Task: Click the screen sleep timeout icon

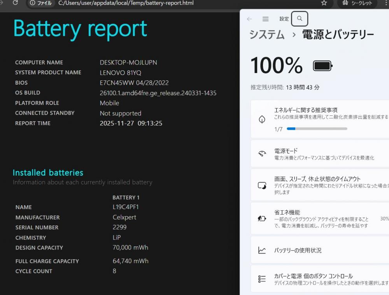Action: [262, 185]
